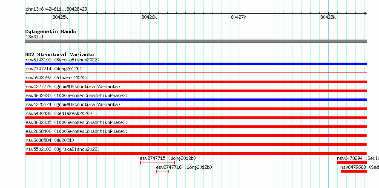
Task: Click the first gnomAD label nsv4227278
Action: pos(73,87)
